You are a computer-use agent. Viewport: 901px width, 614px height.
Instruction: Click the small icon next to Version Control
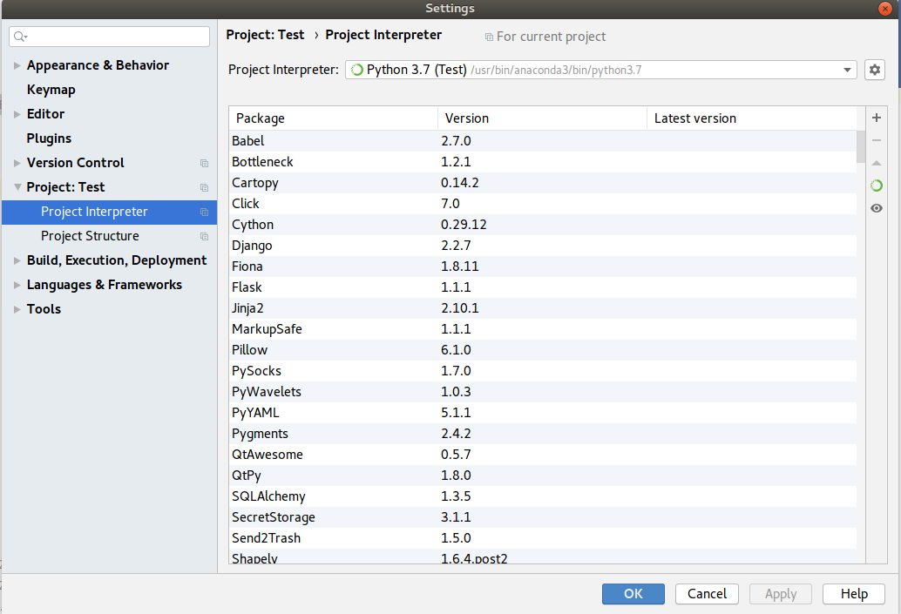point(204,163)
